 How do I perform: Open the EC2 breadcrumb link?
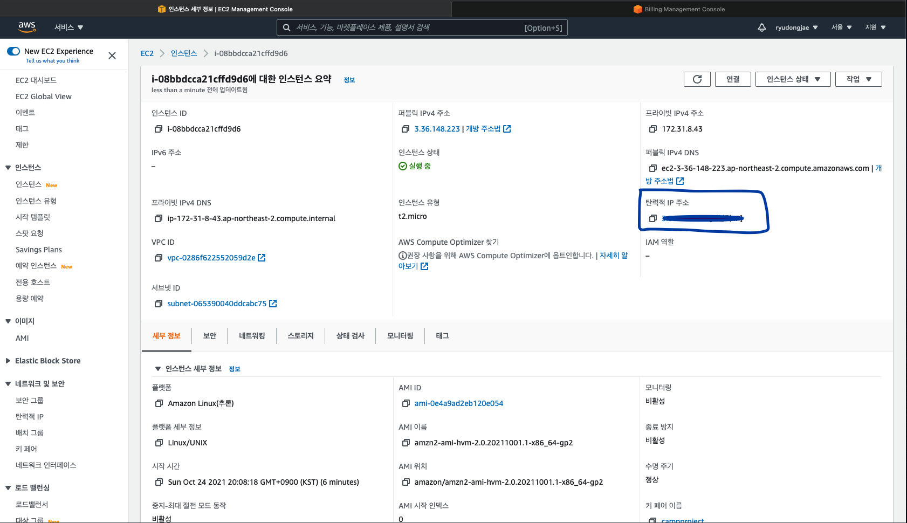coord(147,53)
